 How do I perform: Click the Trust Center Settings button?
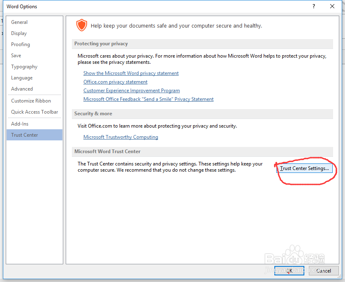click(x=304, y=168)
